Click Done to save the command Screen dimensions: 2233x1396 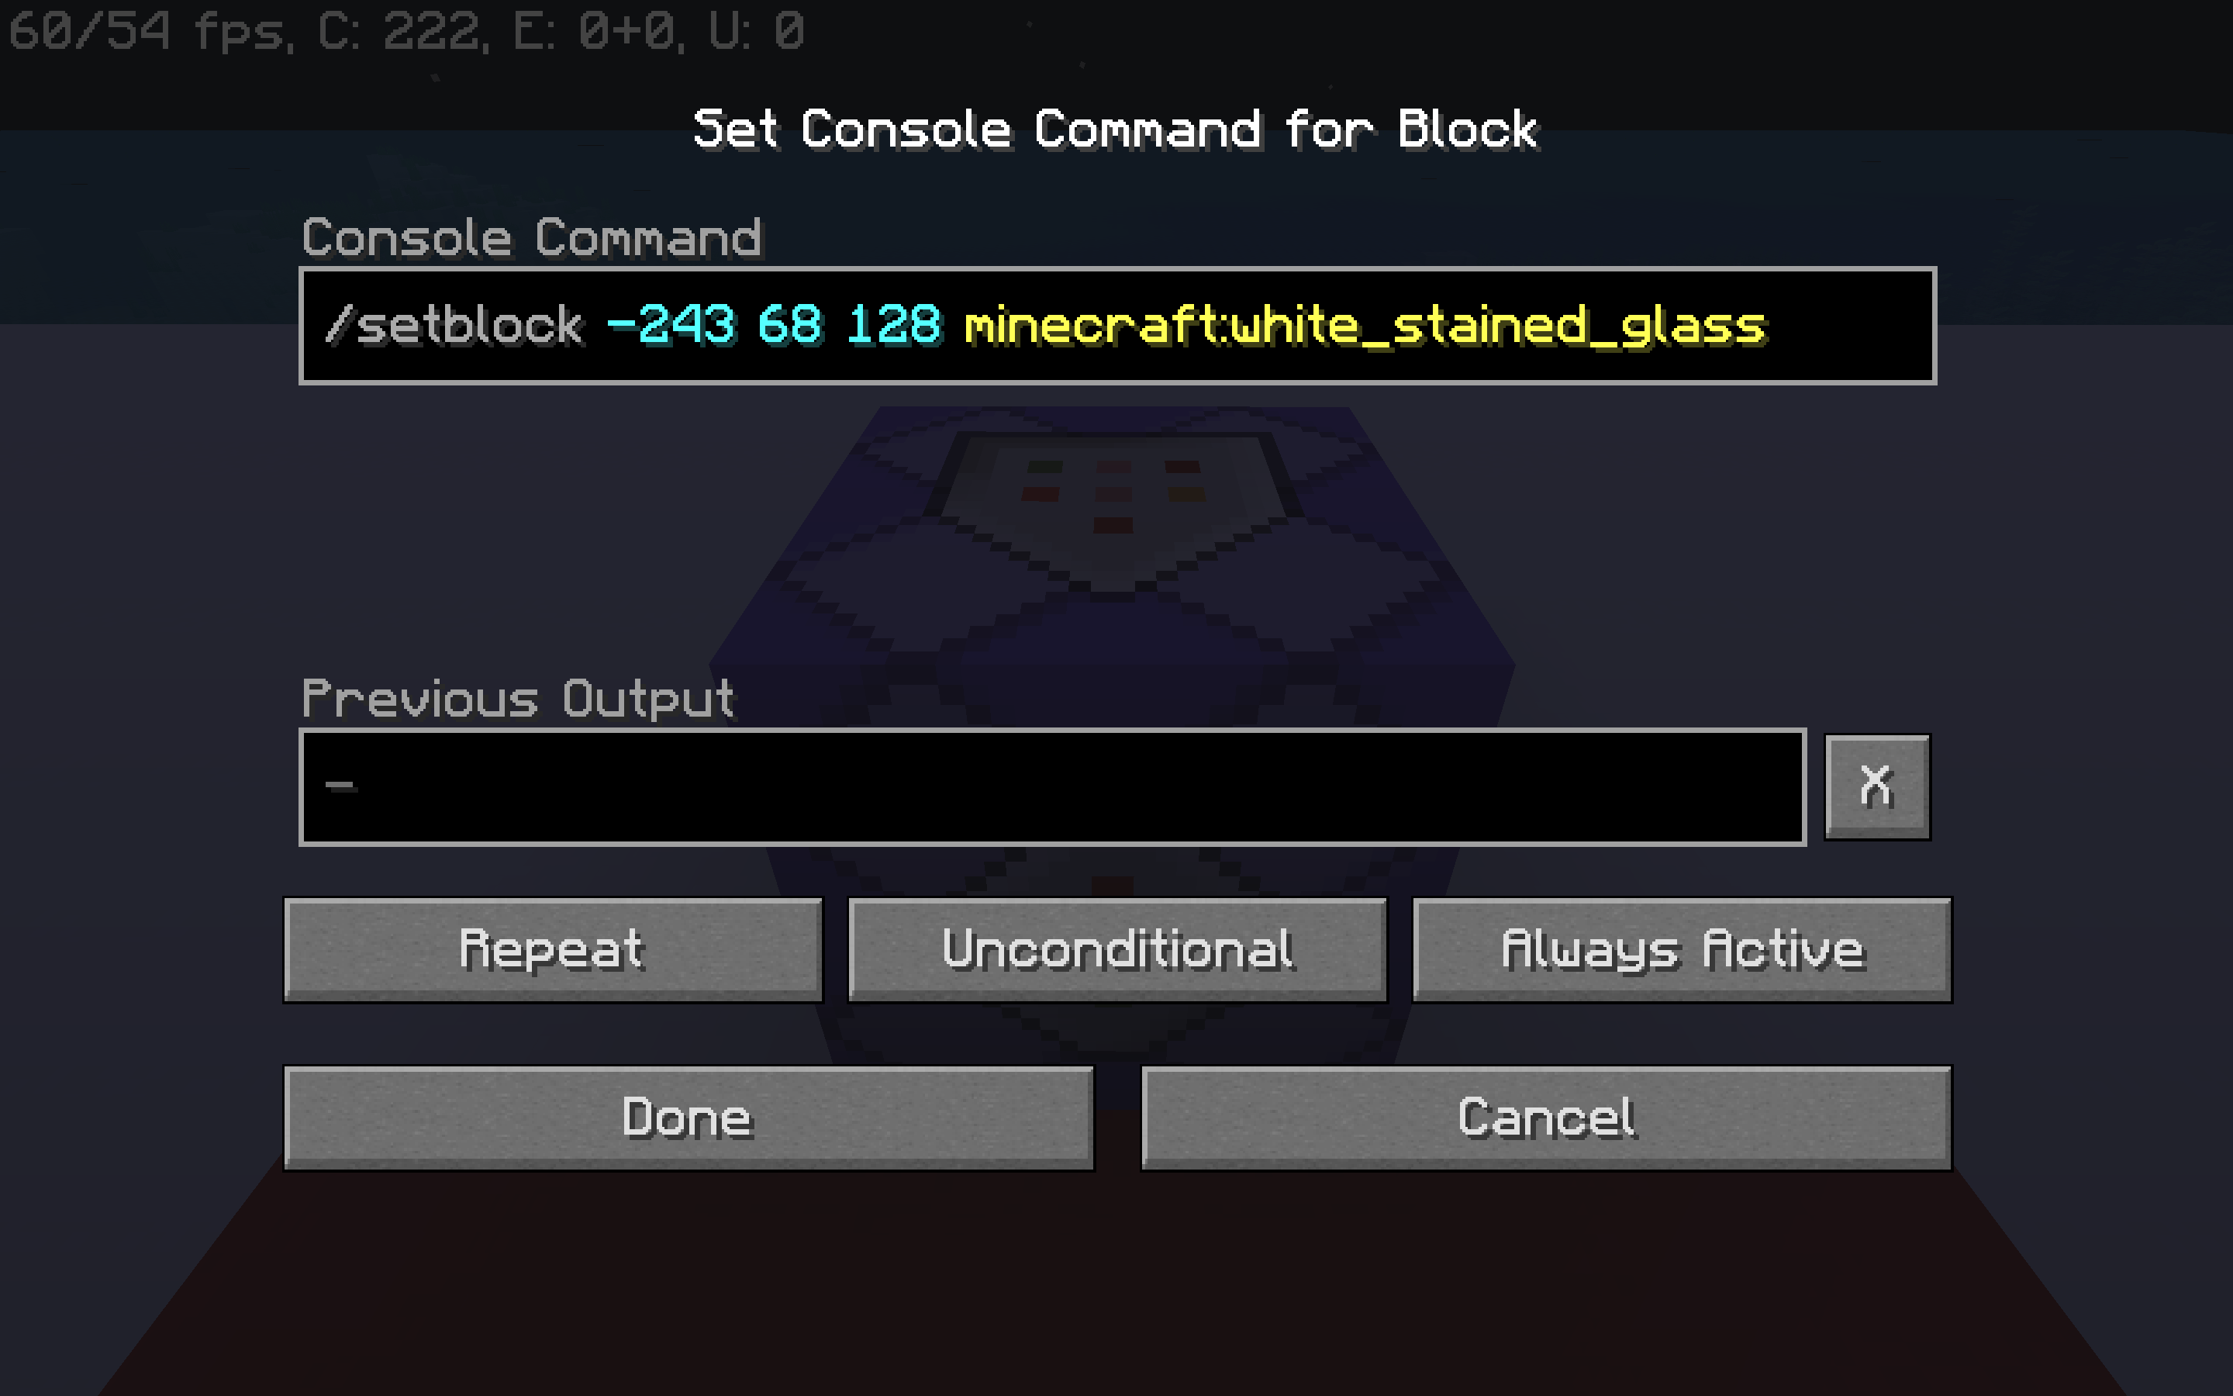688,1116
